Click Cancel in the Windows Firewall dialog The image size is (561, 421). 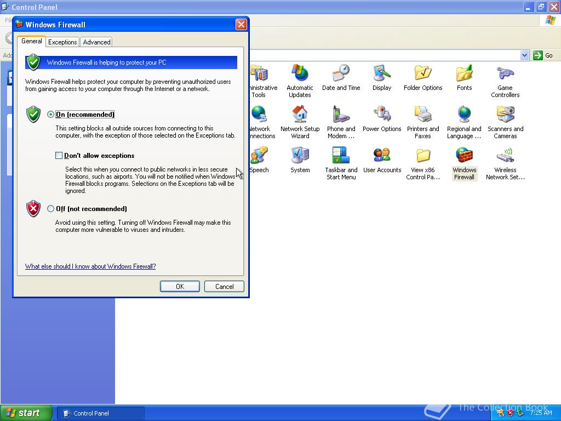[224, 286]
